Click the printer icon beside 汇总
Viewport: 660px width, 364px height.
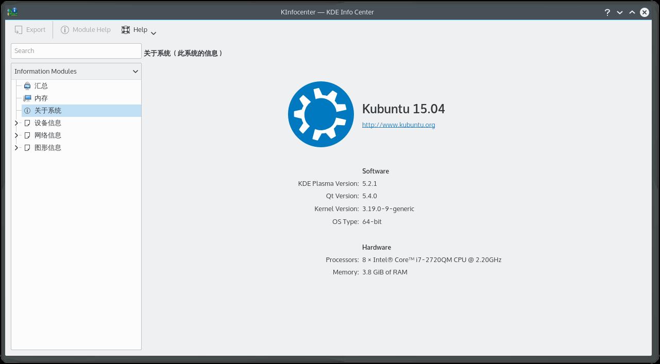[27, 86]
